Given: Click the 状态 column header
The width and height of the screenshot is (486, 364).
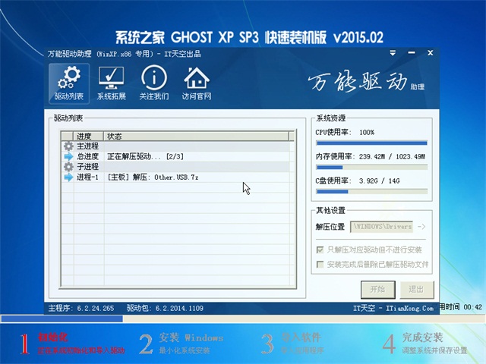Looking at the screenshot, I should [x=197, y=136].
